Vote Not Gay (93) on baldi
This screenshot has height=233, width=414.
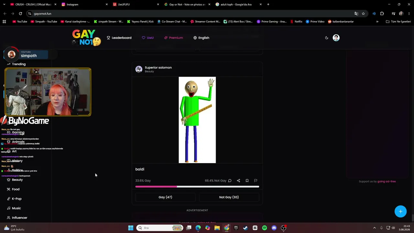[229, 197]
